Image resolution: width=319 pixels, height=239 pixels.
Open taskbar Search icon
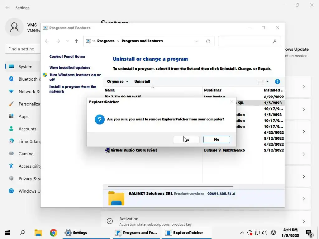(22, 233)
